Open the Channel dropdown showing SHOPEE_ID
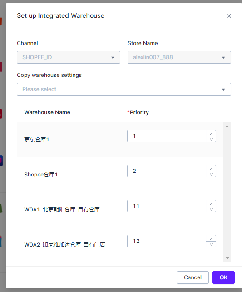Image resolution: width=242 pixels, height=292 pixels. [69, 57]
